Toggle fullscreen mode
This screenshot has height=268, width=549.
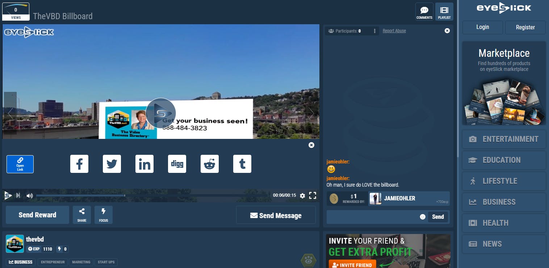(313, 196)
